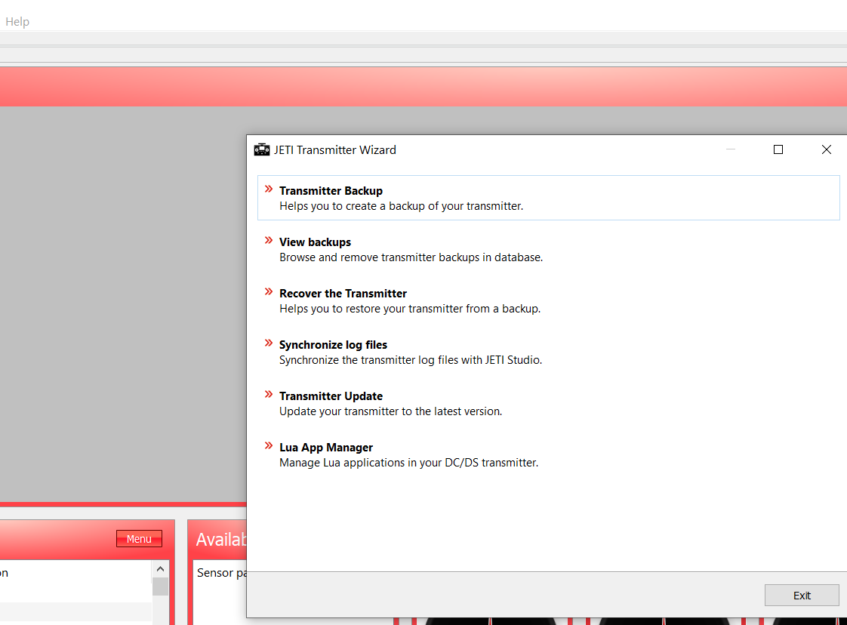Click the red Menu button
847x625 pixels.
(x=139, y=538)
